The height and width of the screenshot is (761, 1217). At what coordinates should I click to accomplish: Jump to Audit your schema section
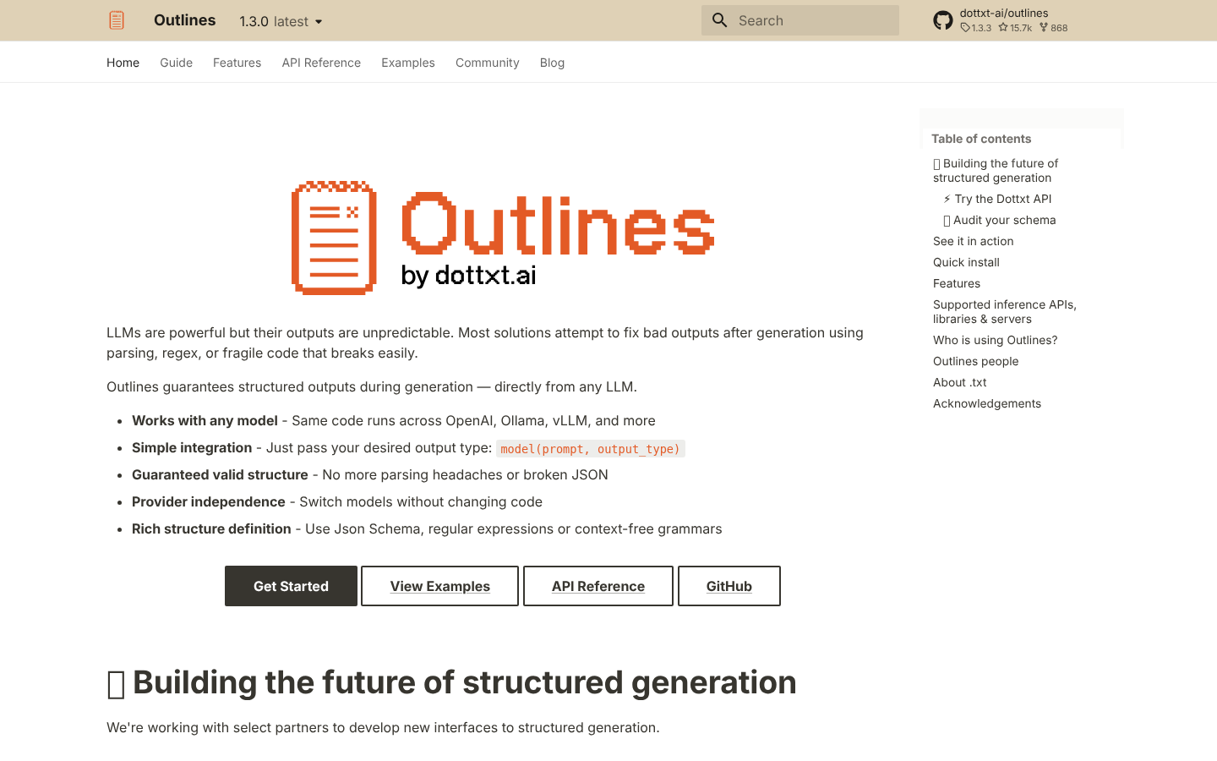[x=1000, y=220]
